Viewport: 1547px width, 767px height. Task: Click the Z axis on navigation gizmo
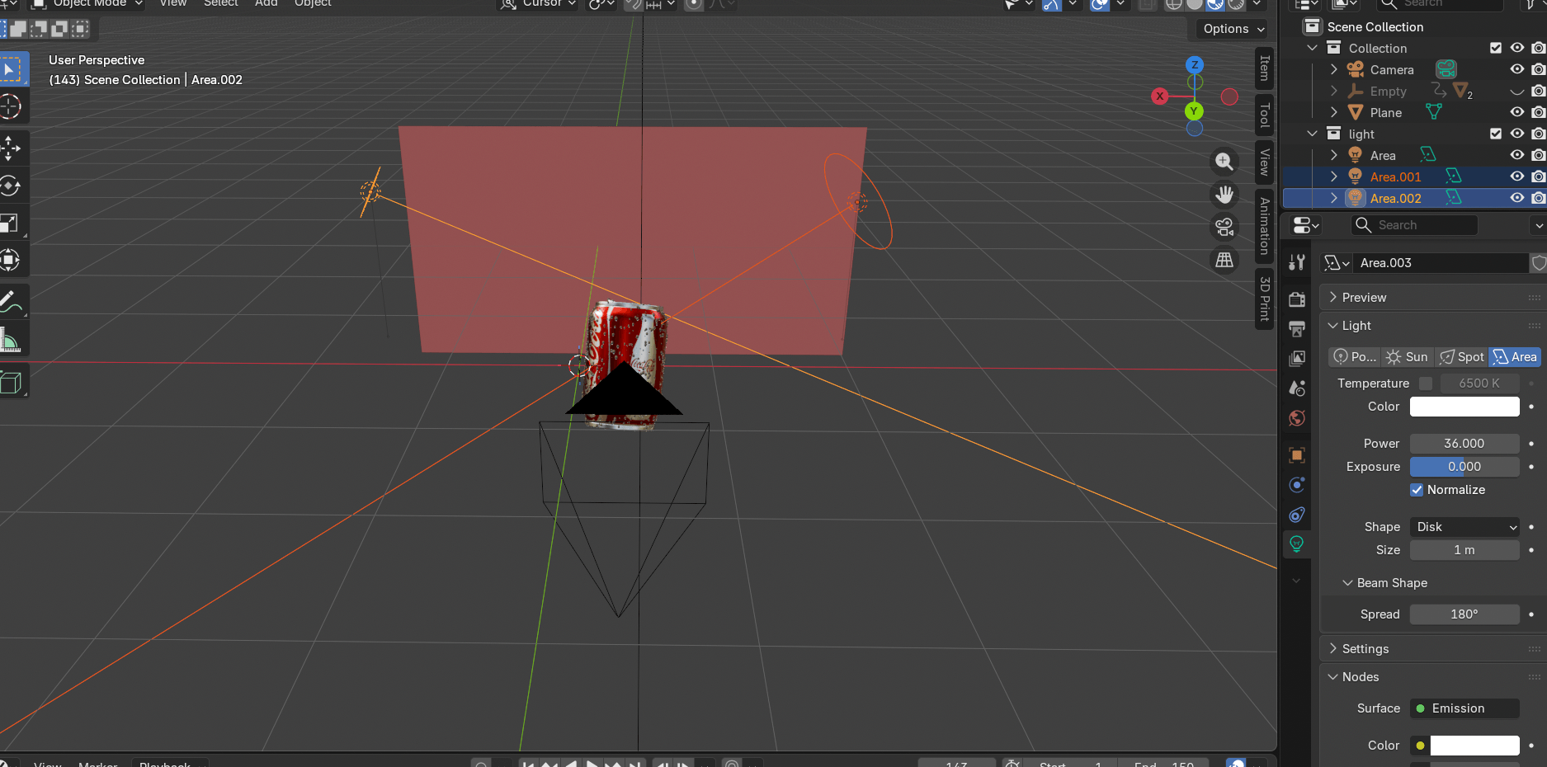coord(1194,64)
